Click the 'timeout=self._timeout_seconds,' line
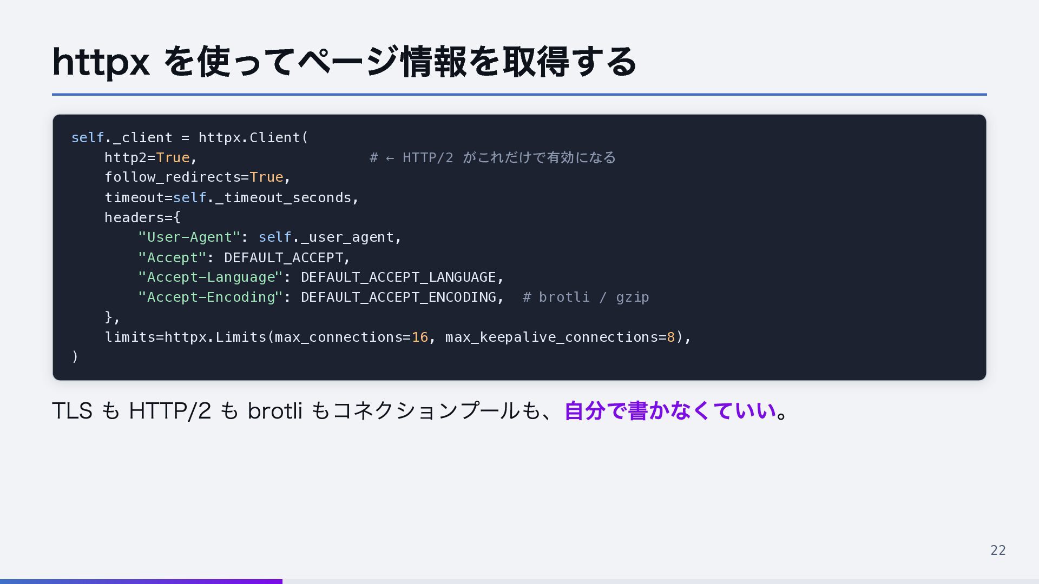 (232, 197)
